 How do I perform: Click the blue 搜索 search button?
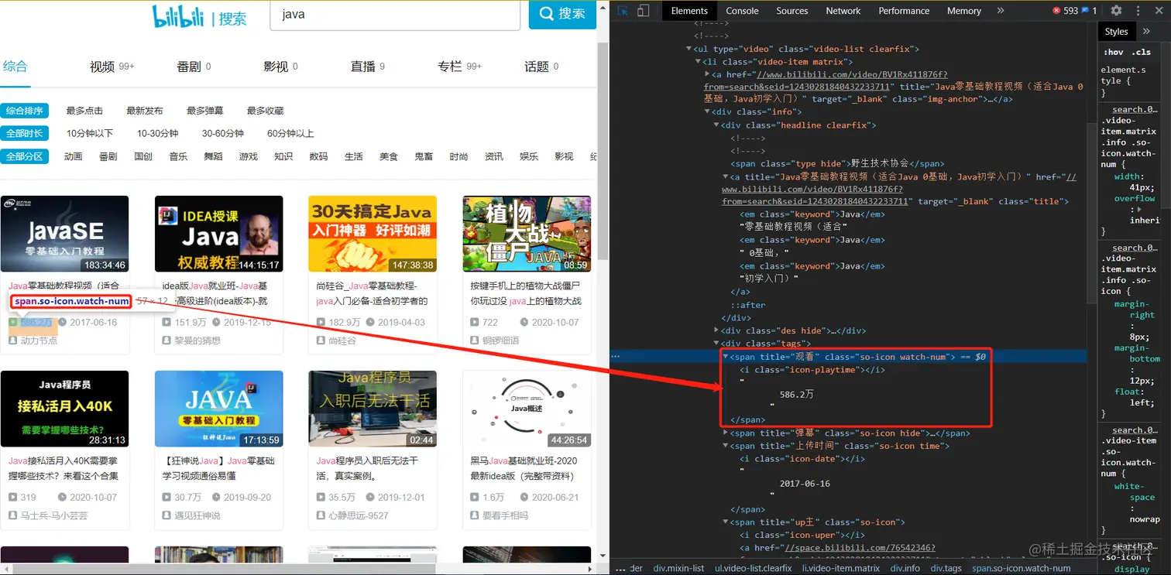(x=562, y=13)
